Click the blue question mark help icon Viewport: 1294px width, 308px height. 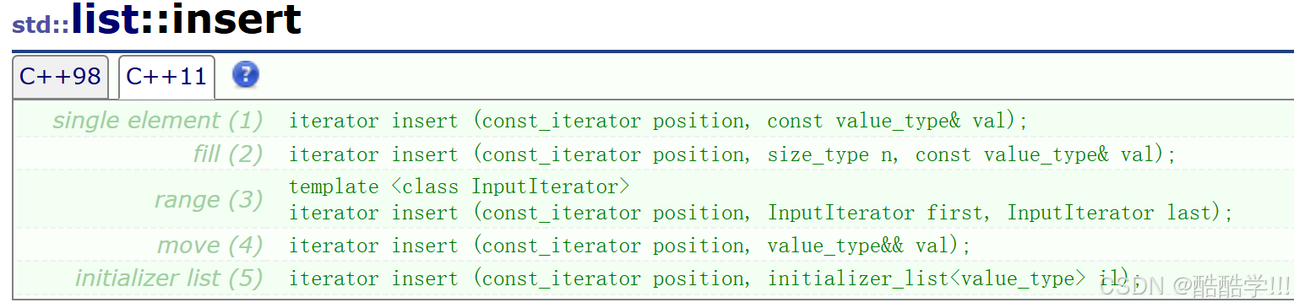(246, 75)
